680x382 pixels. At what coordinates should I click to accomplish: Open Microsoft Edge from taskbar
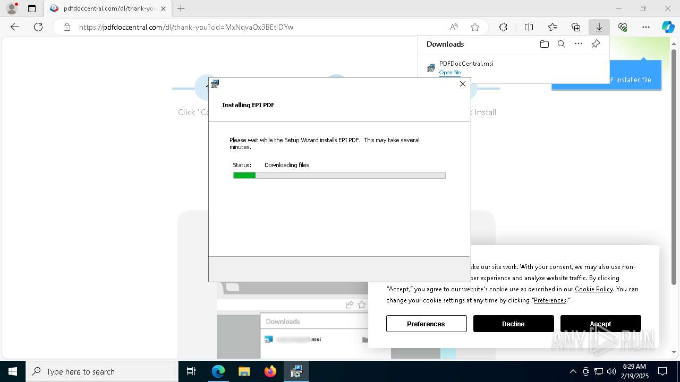point(218,371)
